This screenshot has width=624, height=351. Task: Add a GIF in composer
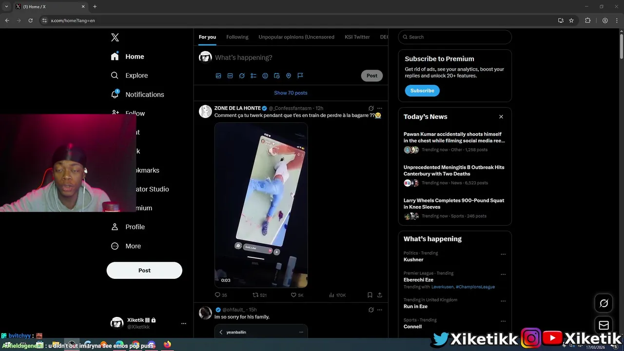pos(230,76)
